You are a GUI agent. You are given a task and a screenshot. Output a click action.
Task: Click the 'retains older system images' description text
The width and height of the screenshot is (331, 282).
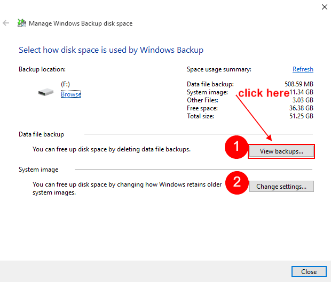click(x=127, y=188)
